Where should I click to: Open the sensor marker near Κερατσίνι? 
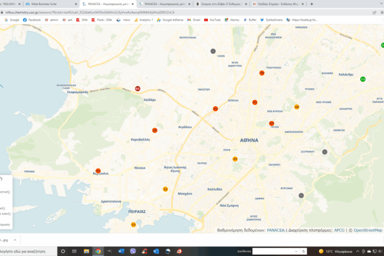[x=98, y=171]
